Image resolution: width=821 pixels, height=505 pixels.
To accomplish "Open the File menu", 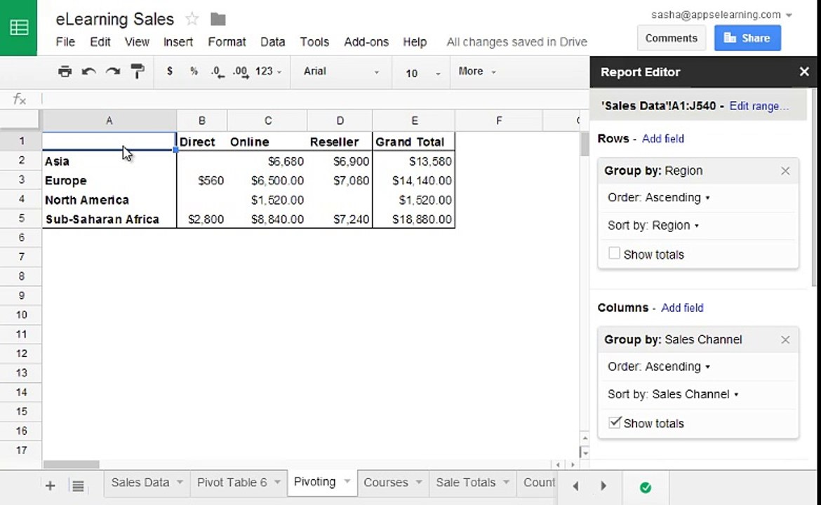I will click(x=65, y=42).
